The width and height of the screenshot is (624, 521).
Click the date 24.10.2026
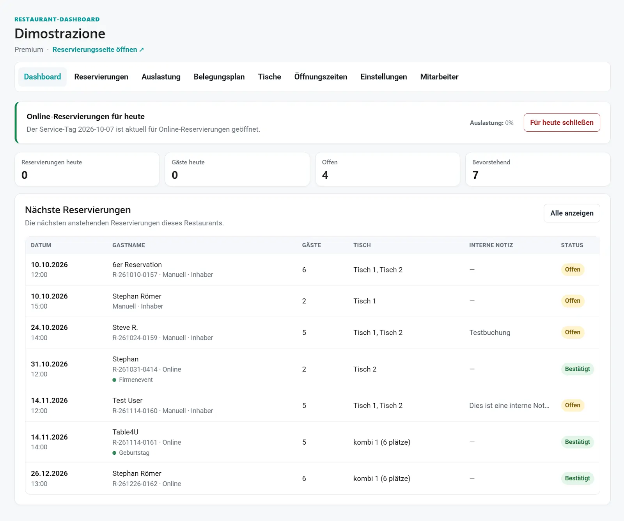(x=49, y=327)
